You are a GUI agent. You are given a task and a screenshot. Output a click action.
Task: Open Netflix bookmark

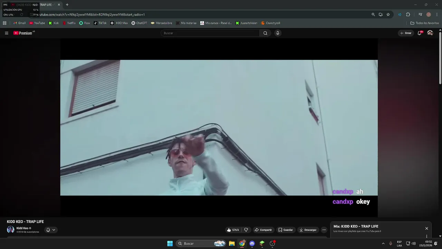tap(69, 23)
